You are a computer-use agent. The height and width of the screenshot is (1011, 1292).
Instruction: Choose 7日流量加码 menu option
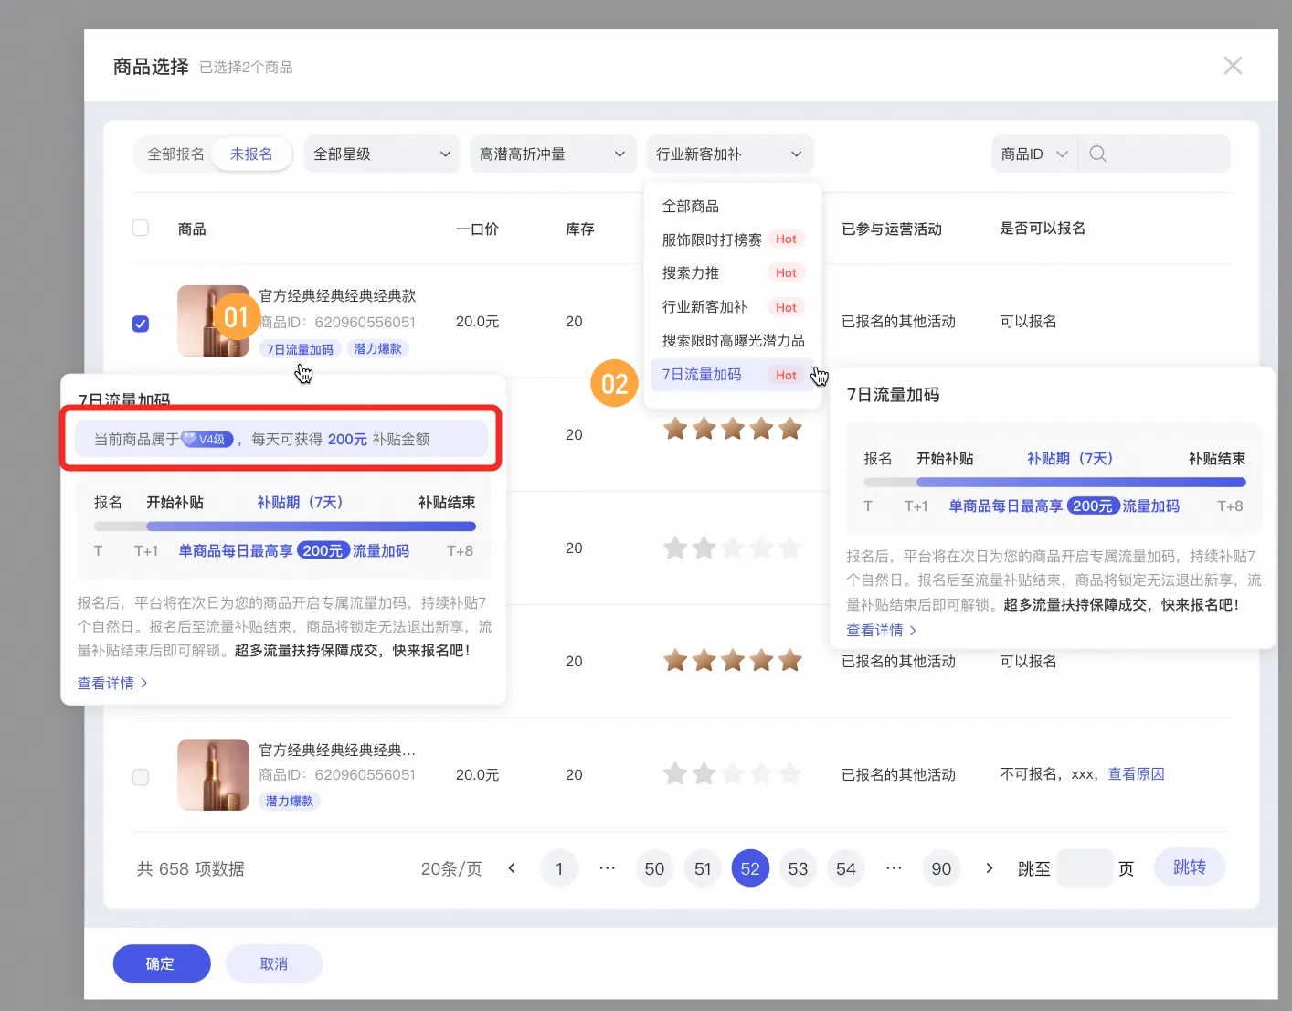(x=733, y=375)
